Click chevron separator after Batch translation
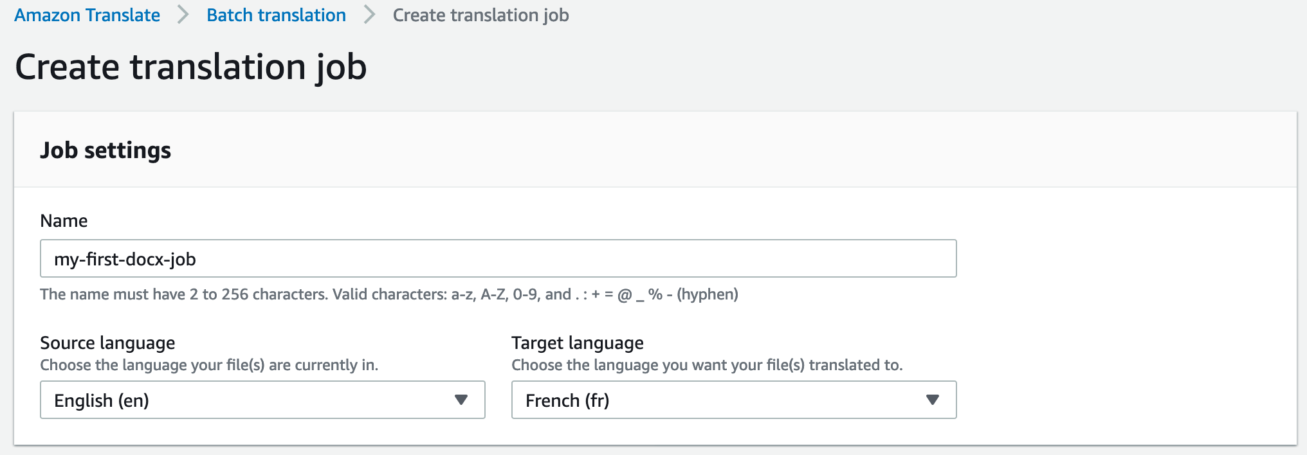Viewport: 1307px width, 455px height. pyautogui.click(x=369, y=15)
